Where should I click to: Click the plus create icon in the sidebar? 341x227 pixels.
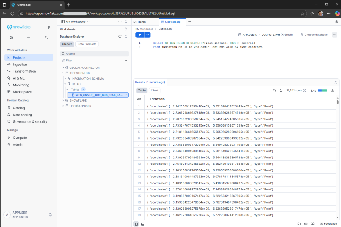pos(29,38)
